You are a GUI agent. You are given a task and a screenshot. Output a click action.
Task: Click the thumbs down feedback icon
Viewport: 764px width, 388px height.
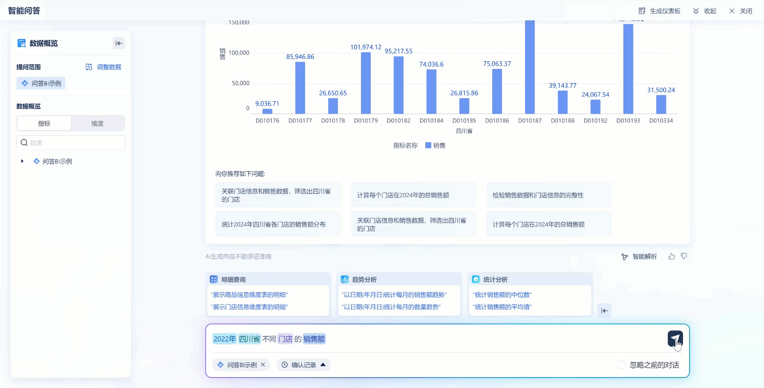[x=684, y=257]
